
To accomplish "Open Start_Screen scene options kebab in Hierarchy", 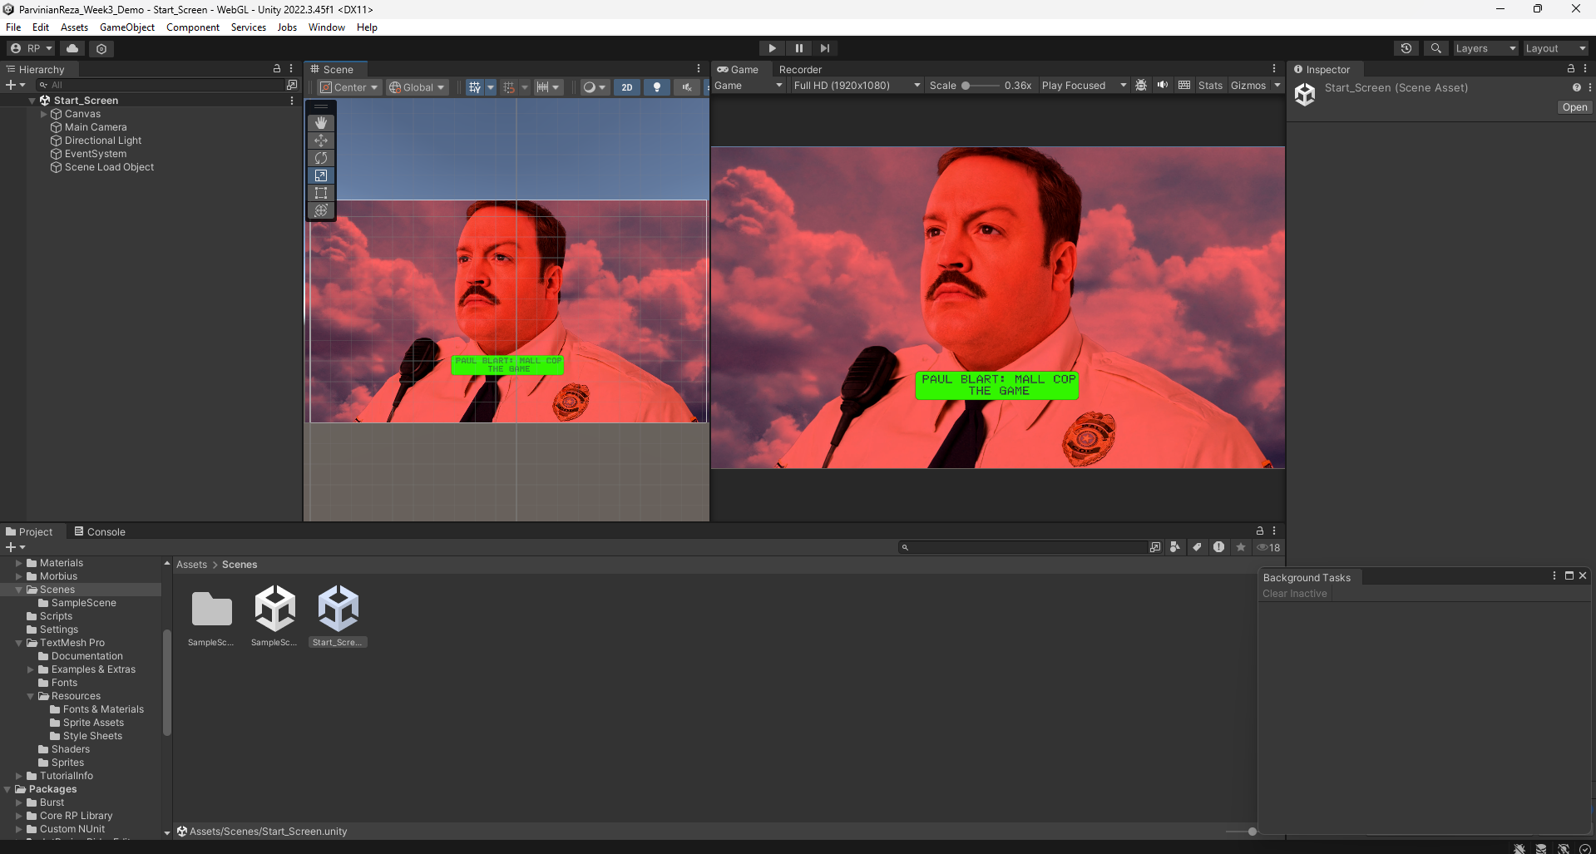I will click(x=292, y=101).
